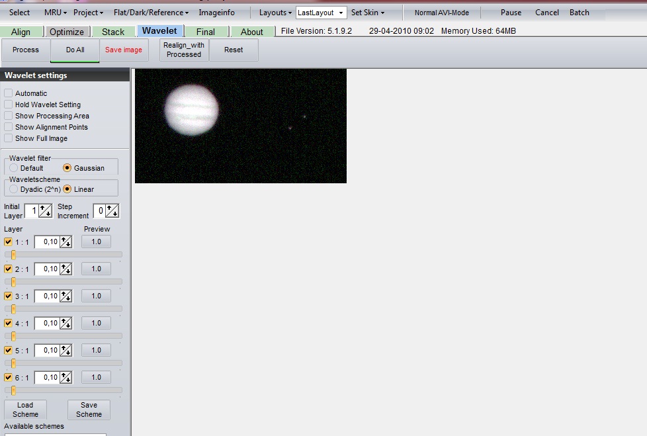
Task: Click layer 1:1 Preview 1.0 button
Action: click(96, 241)
